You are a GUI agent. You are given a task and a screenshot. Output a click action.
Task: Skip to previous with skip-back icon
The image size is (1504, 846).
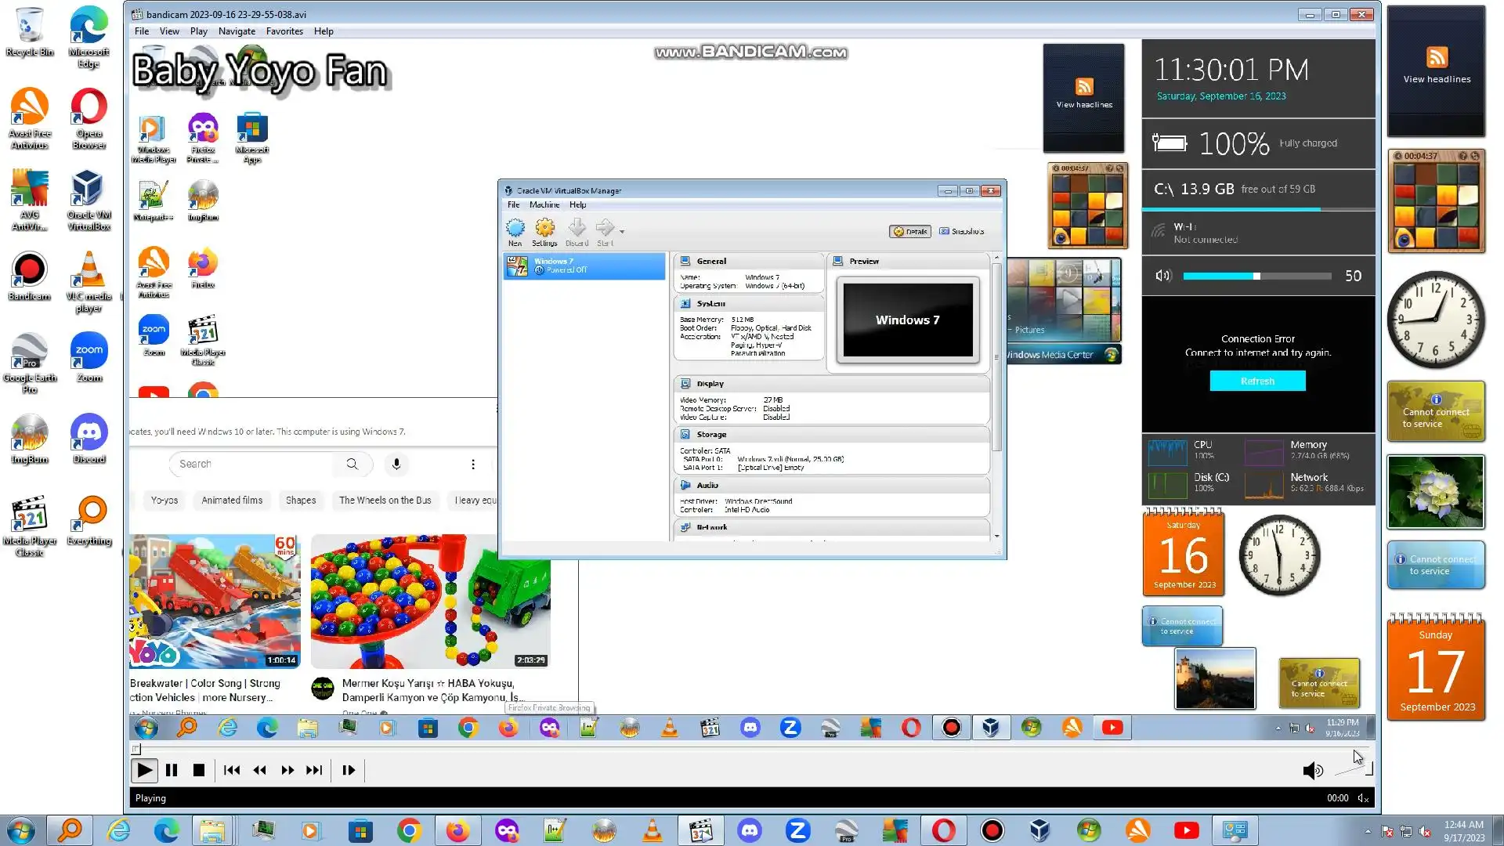point(232,771)
